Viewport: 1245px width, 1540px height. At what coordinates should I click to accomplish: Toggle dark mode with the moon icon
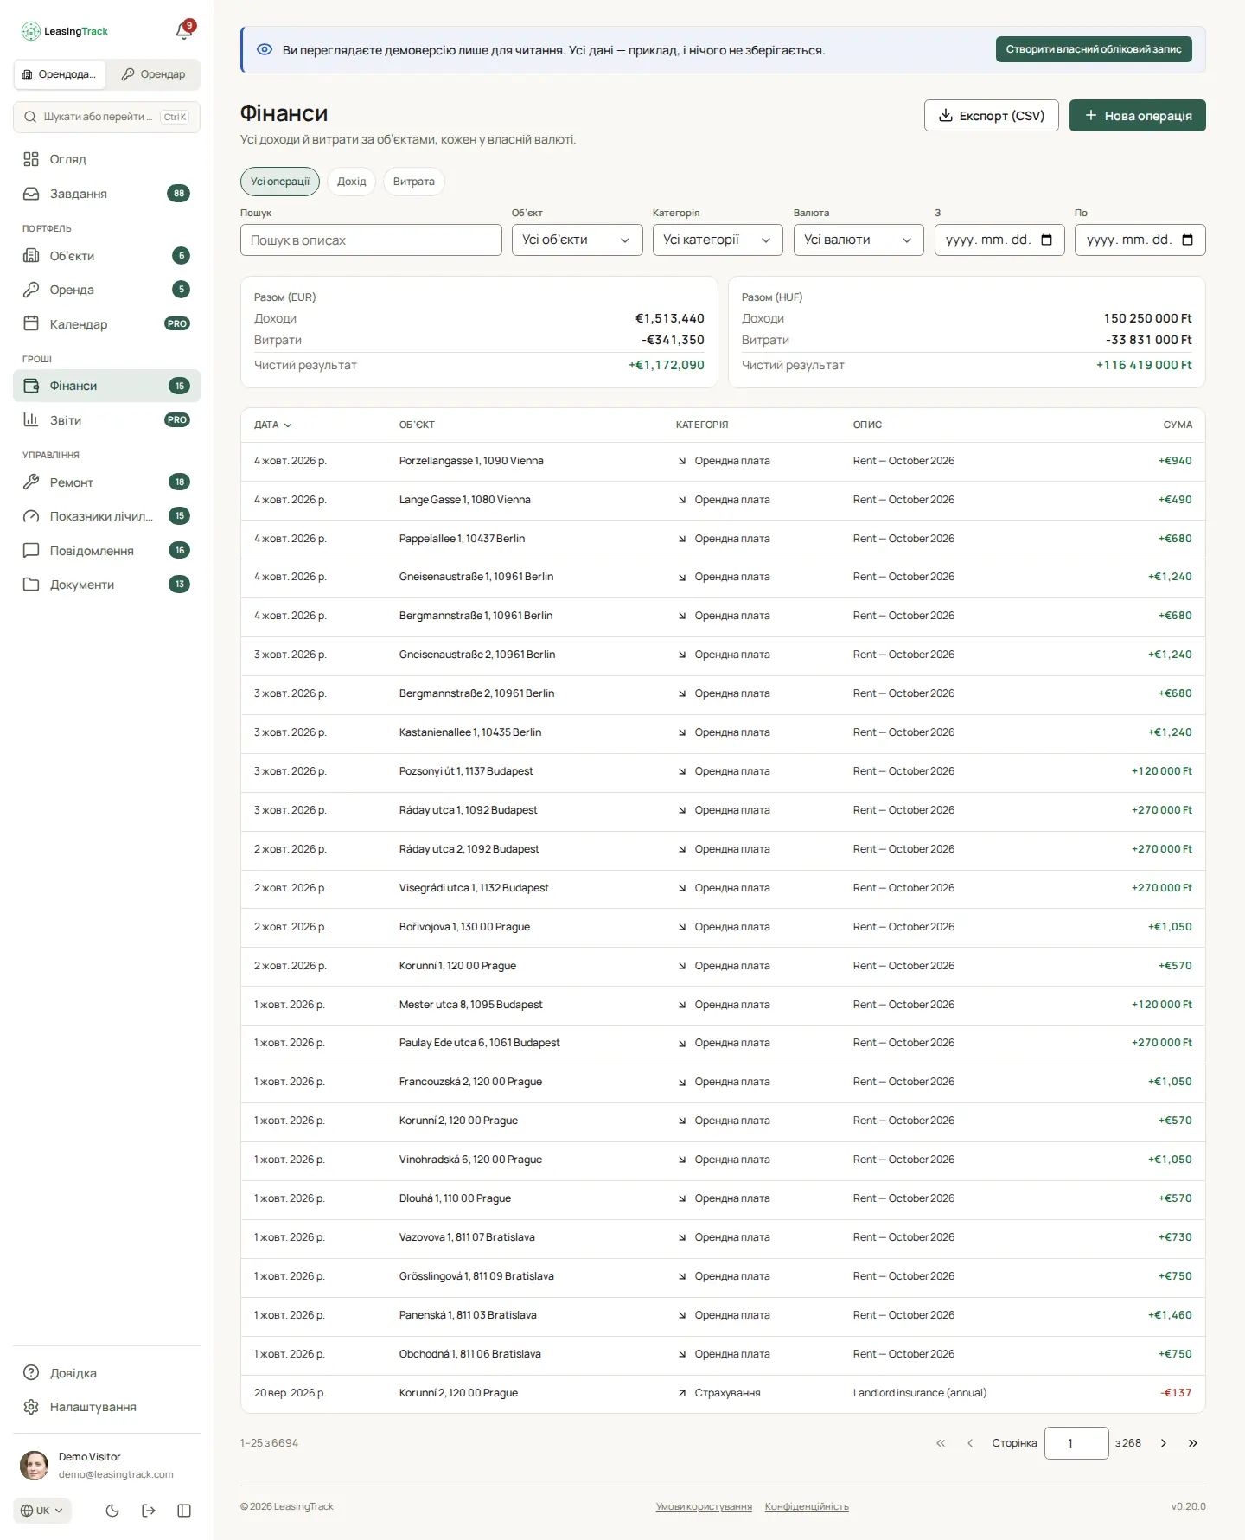(x=112, y=1511)
